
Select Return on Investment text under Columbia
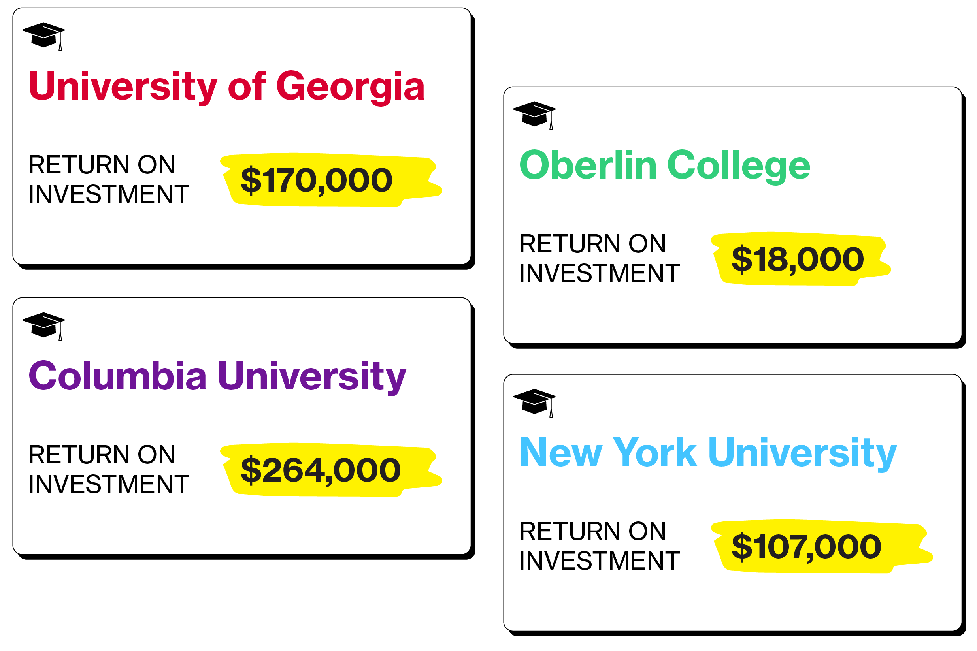tap(108, 469)
